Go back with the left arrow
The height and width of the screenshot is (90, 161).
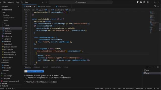click(43, 2)
